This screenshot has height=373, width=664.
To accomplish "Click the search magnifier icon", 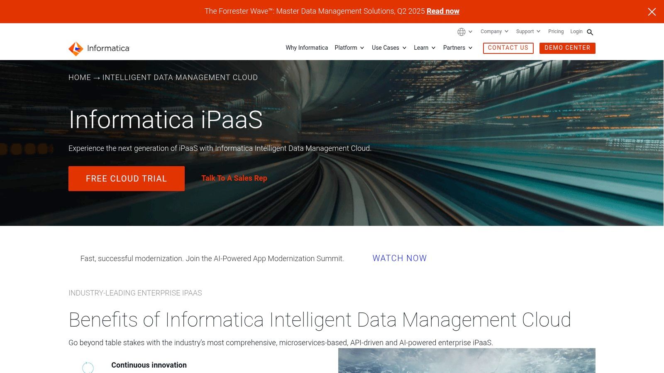I will tap(590, 32).
